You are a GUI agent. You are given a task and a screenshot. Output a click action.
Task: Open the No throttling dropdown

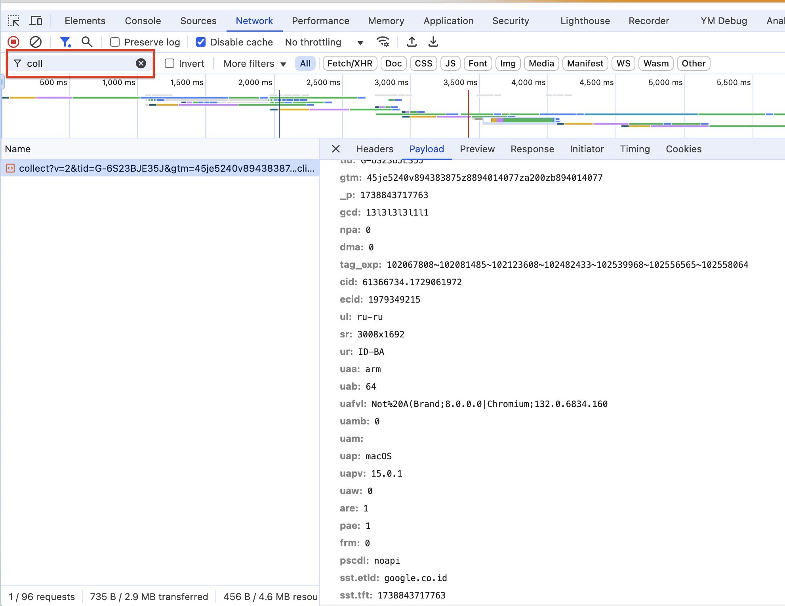click(x=324, y=42)
